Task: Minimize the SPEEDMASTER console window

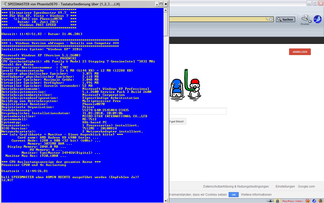Action: tap(157, 4)
